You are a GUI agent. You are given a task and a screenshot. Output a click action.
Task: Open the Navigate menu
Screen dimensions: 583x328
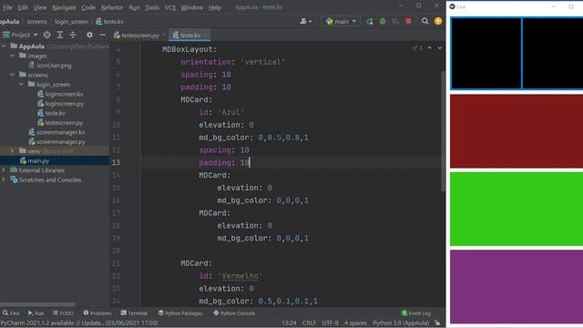click(64, 7)
